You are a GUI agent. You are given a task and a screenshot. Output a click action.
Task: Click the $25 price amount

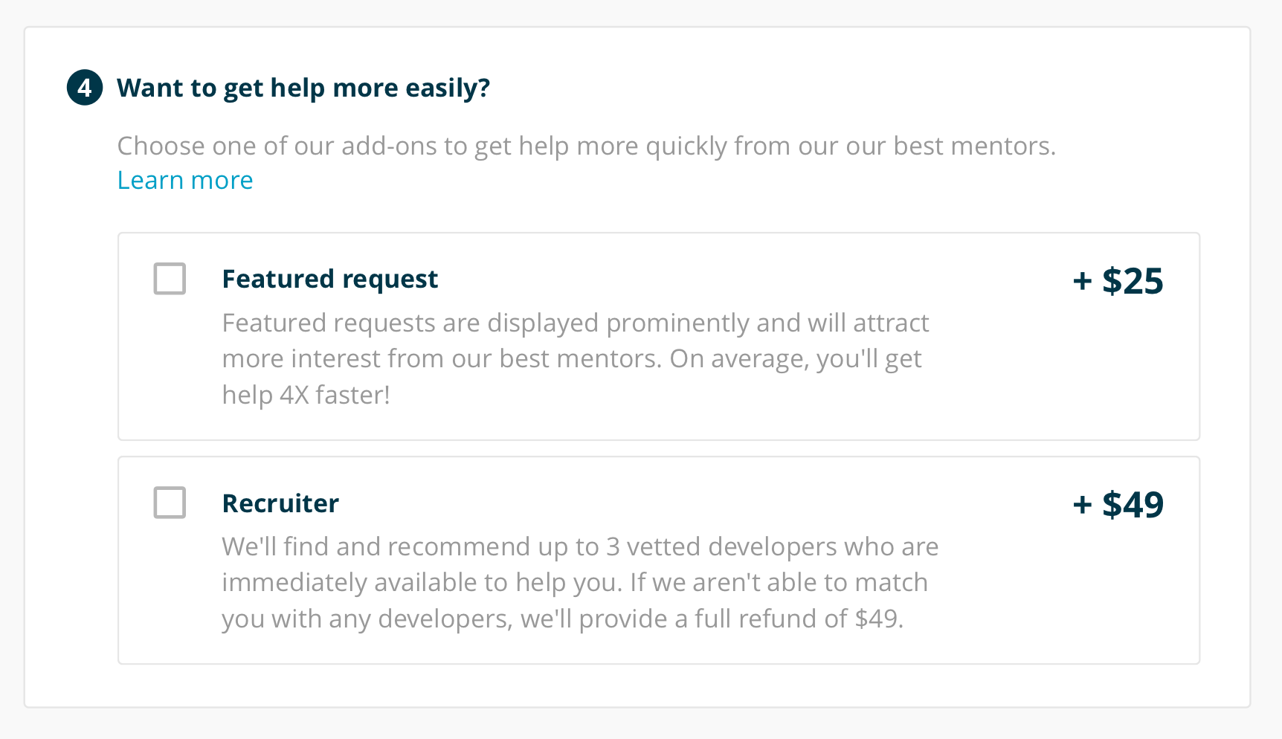pyautogui.click(x=1133, y=281)
